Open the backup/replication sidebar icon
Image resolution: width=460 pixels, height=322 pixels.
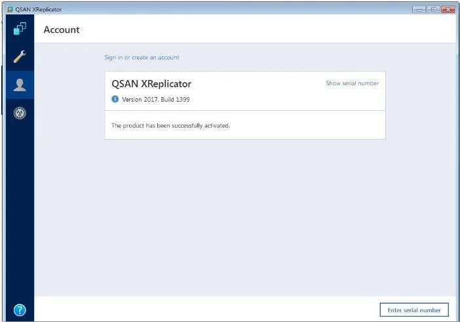tap(20, 29)
